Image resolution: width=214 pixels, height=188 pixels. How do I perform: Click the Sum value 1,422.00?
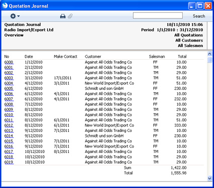(x=179, y=168)
